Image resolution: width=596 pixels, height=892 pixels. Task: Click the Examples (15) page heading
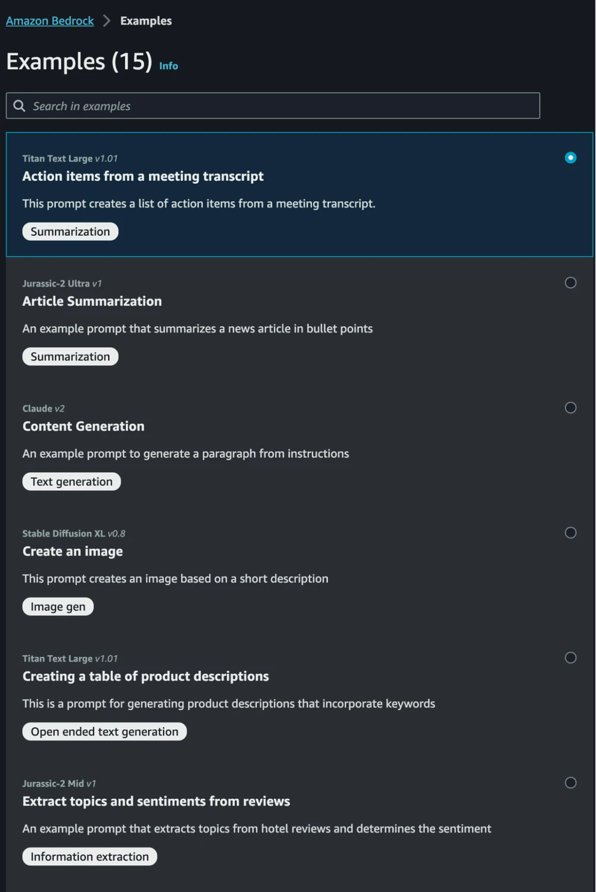(78, 61)
